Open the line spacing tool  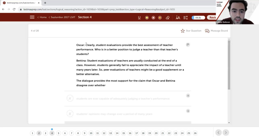coord(186,17)
